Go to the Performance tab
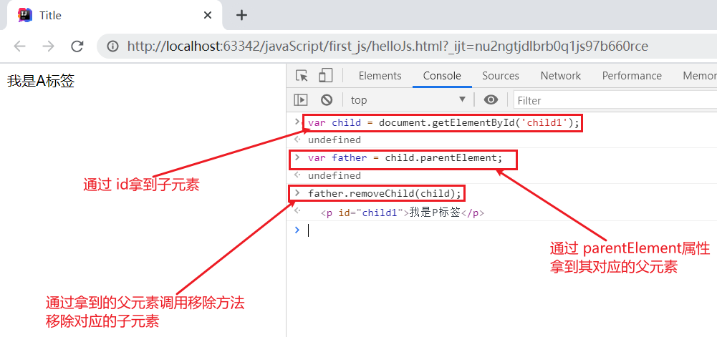This screenshot has width=717, height=337. point(632,76)
